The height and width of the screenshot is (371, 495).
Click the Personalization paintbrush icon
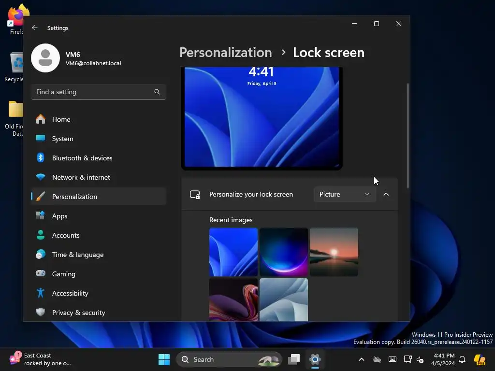coord(41,197)
